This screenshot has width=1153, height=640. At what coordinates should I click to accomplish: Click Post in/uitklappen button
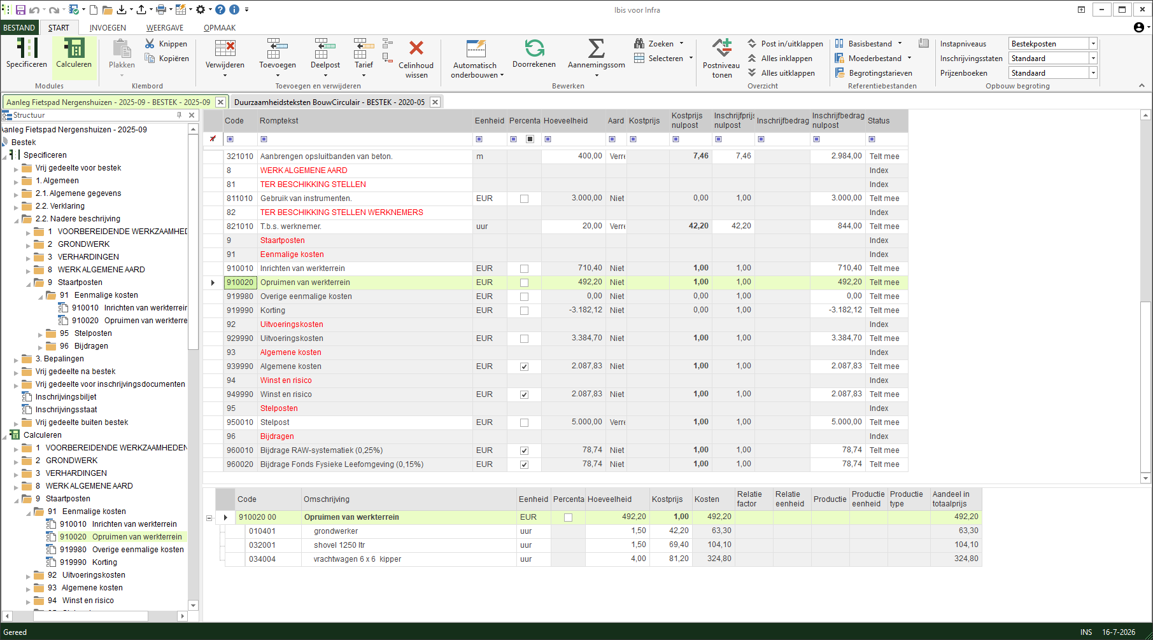pyautogui.click(x=785, y=43)
